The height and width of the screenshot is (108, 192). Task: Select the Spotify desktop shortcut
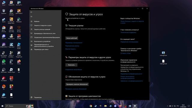pyautogui.click(x=4, y=62)
